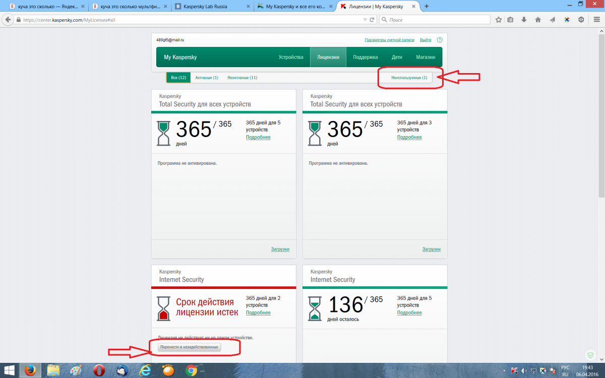Open the 'Устройства' navigation item
Image resolution: width=605 pixels, height=378 pixels.
[291, 57]
